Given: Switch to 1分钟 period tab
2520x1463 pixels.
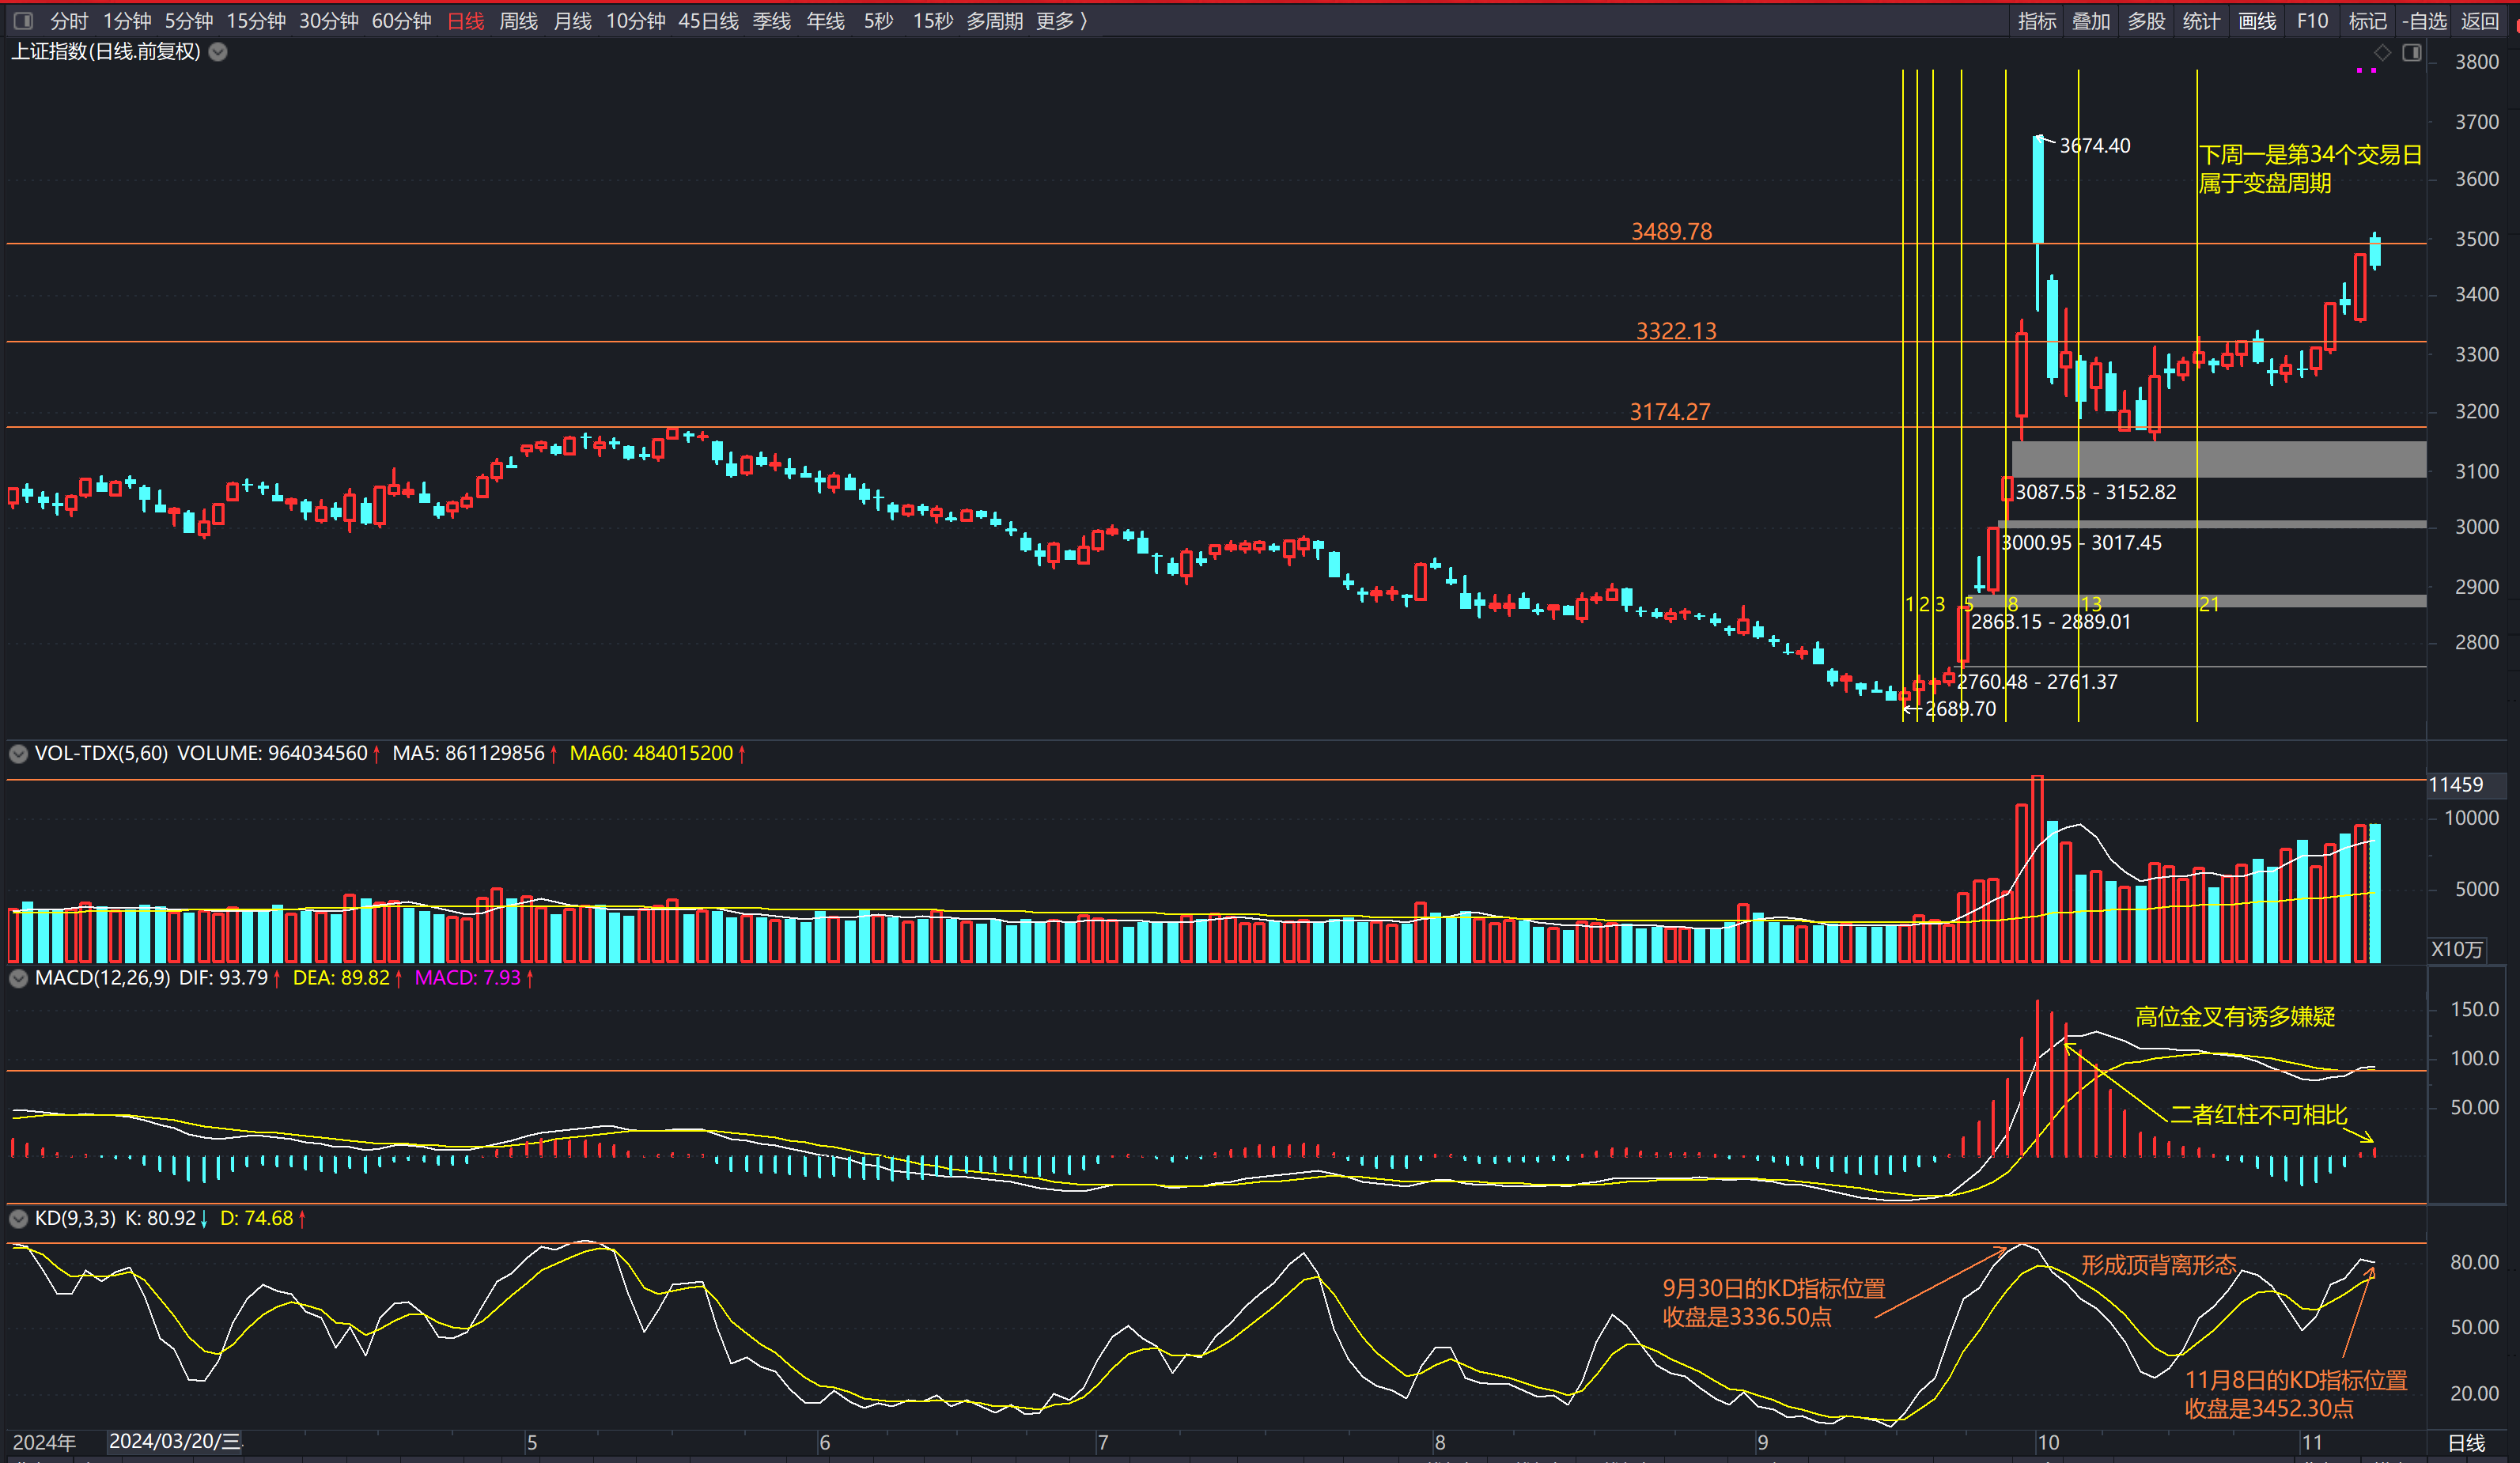Looking at the screenshot, I should pos(127,20).
